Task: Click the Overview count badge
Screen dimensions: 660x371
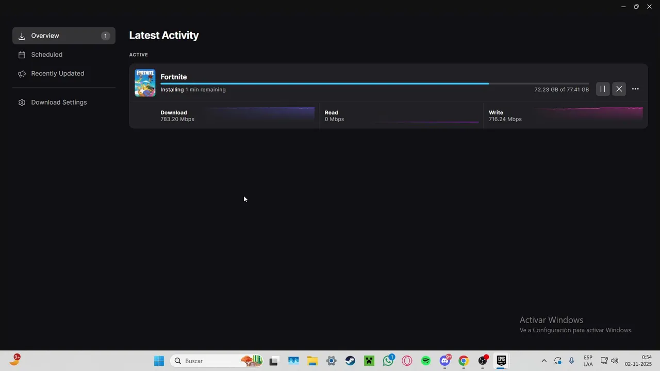Action: click(105, 36)
